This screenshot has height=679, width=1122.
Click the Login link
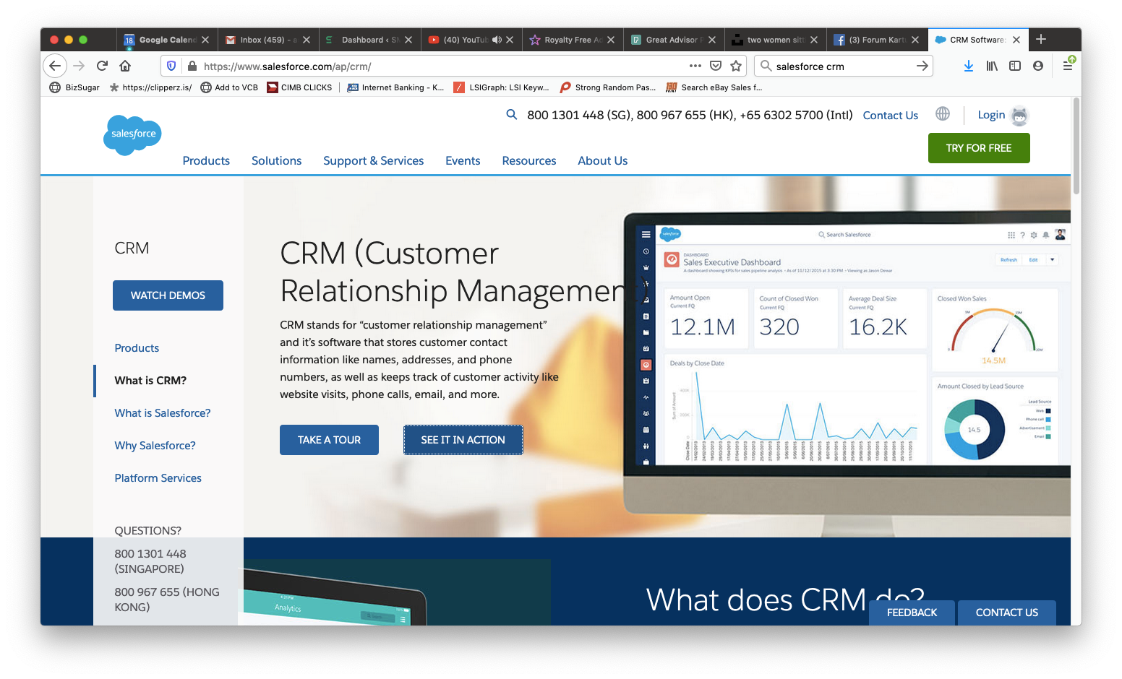tap(991, 115)
